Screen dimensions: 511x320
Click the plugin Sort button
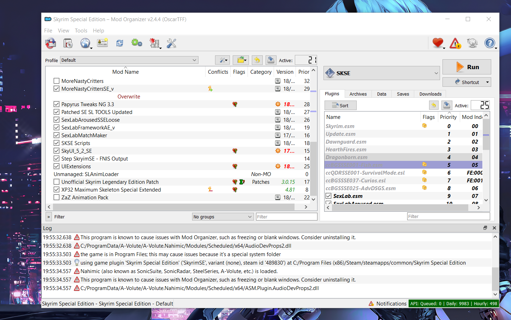coord(340,105)
